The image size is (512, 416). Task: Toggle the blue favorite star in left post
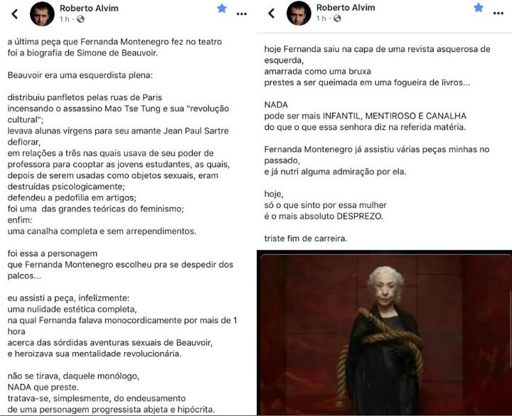222,8
